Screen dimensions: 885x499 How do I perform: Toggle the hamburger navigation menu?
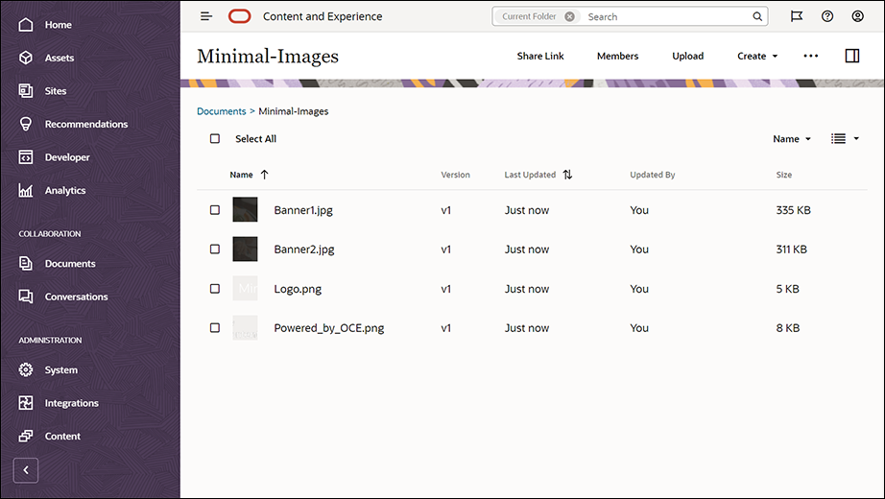point(206,16)
